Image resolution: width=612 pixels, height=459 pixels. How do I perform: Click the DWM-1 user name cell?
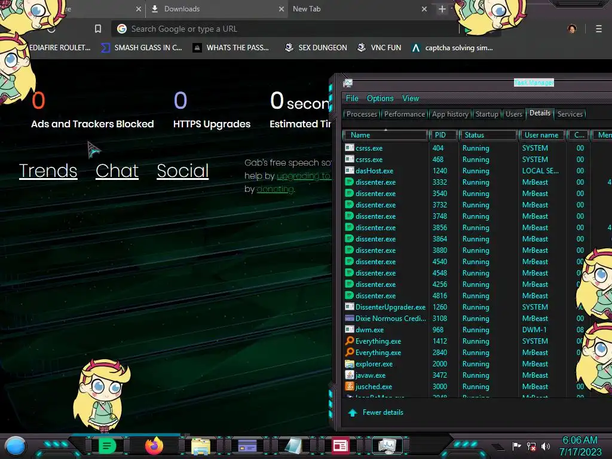point(534,330)
